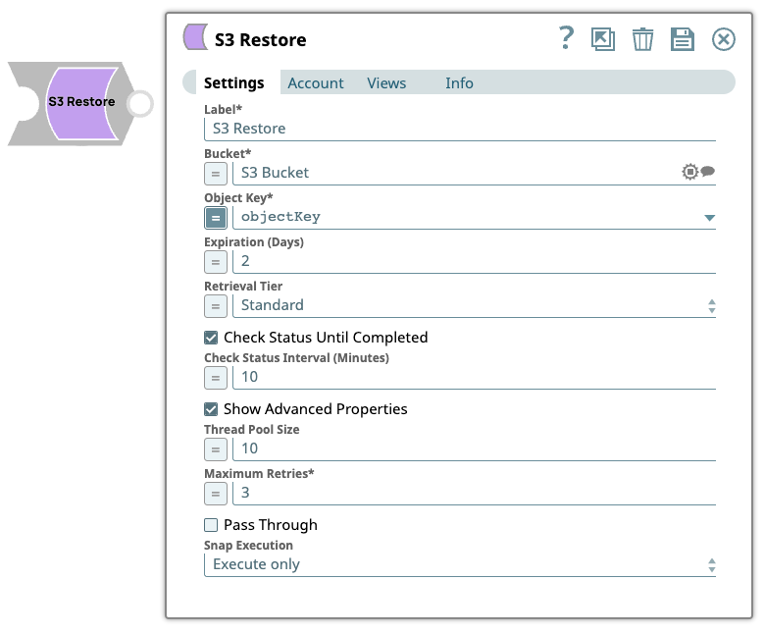Close the S3 Restore settings dialog
The height and width of the screenshot is (633, 764).
click(x=723, y=39)
